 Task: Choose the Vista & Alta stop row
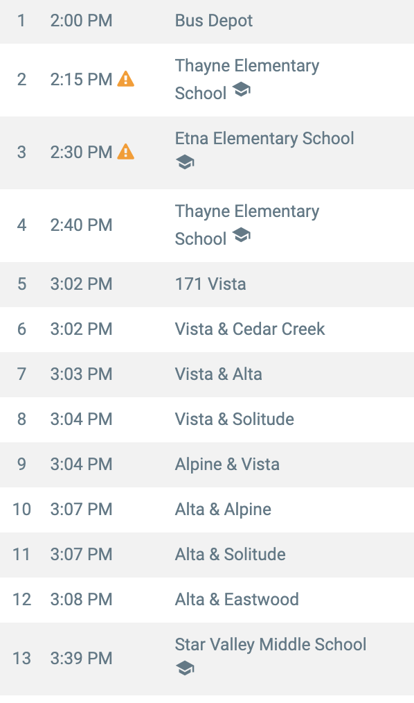pos(207,374)
